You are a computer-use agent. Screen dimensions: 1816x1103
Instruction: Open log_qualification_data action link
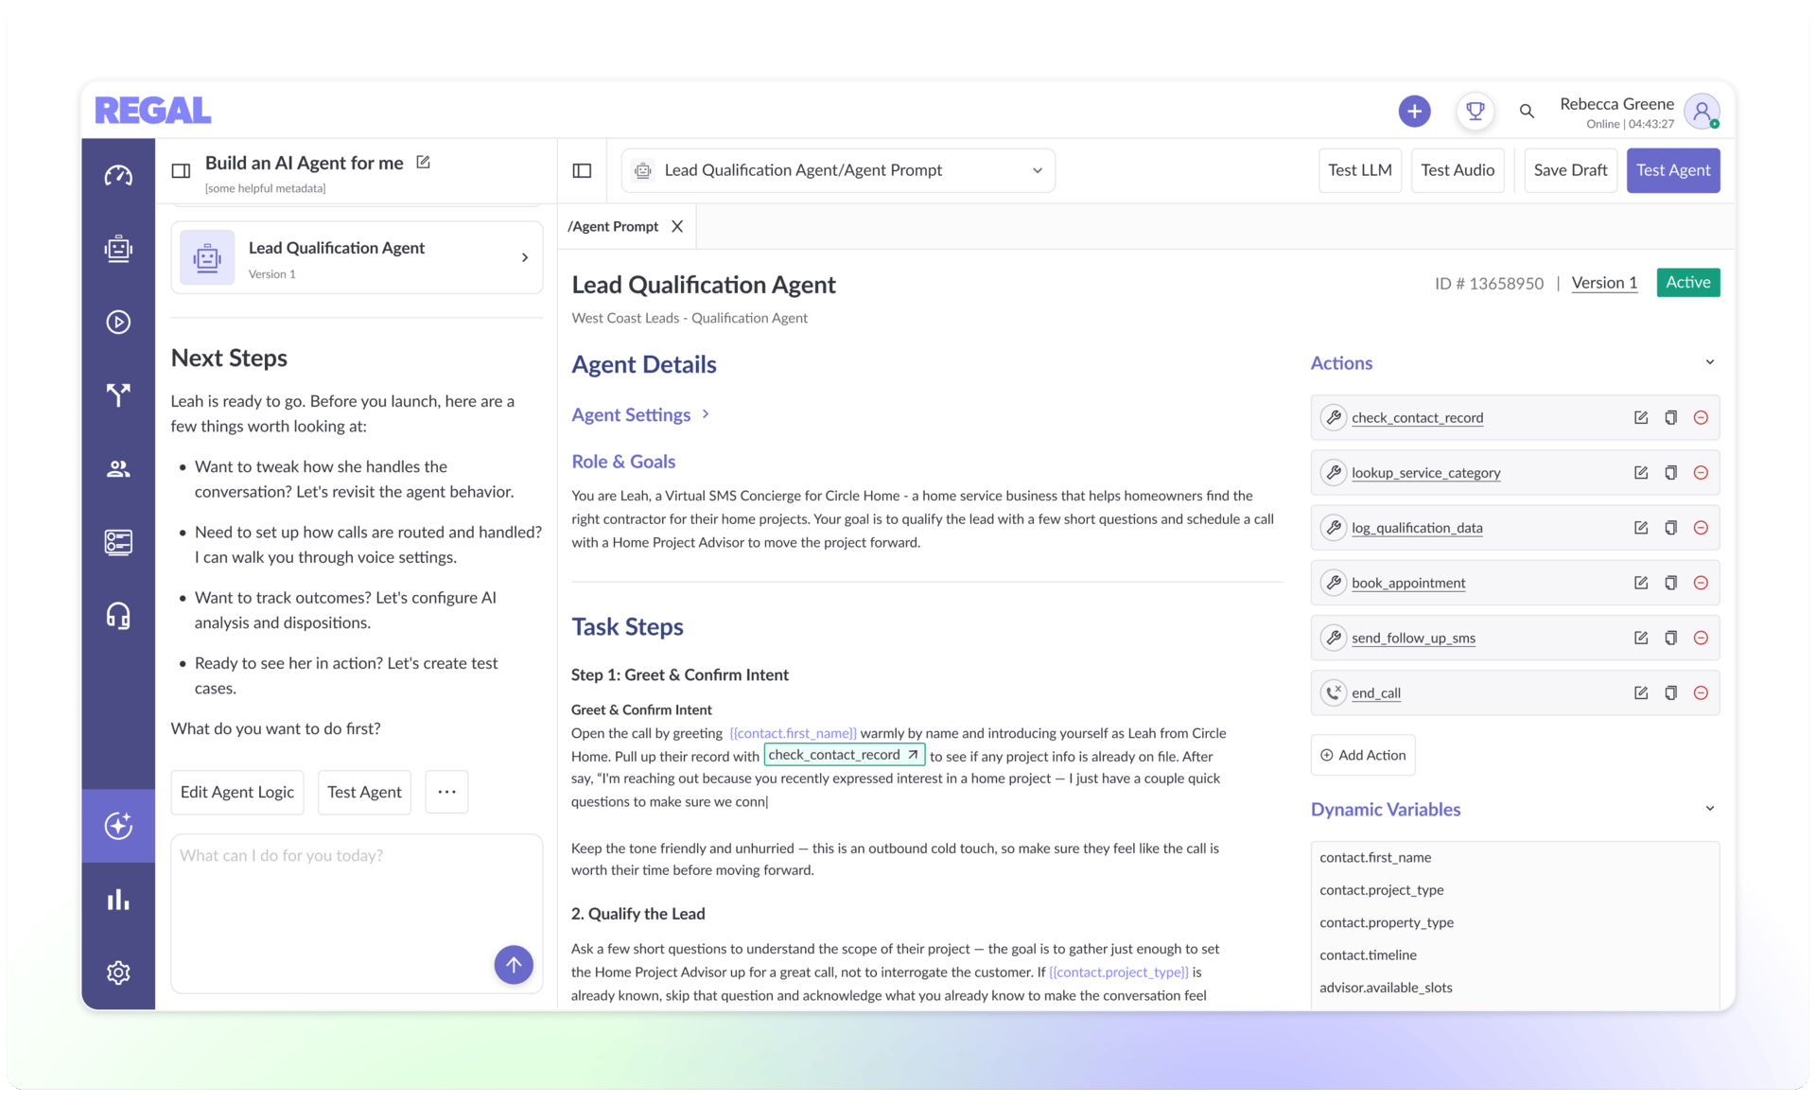(x=1417, y=528)
